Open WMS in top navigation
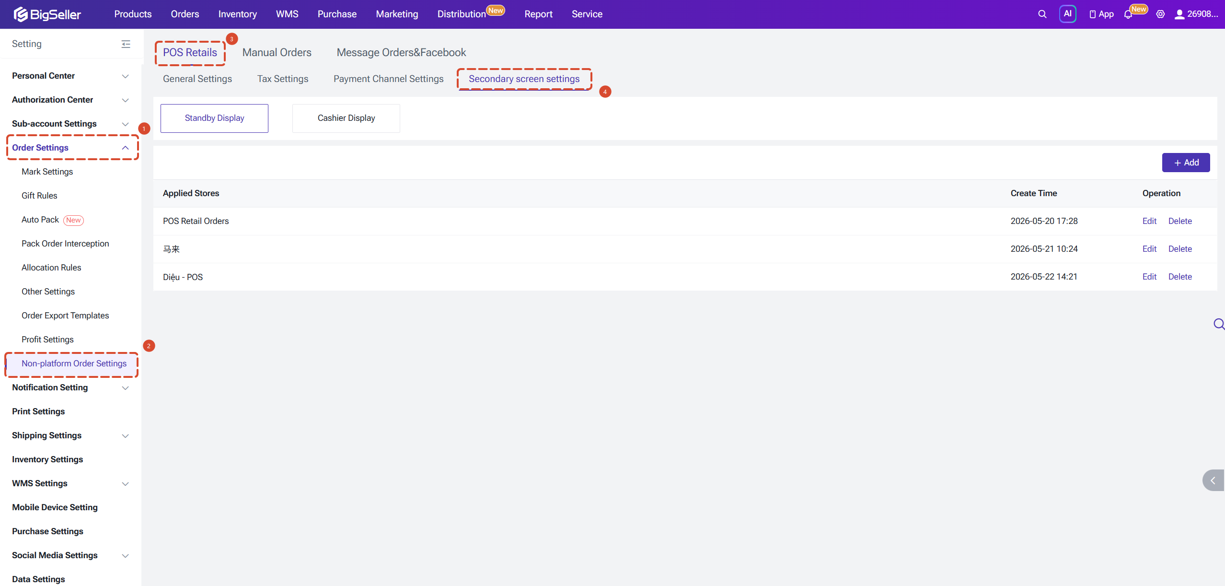The width and height of the screenshot is (1225, 586). [287, 14]
